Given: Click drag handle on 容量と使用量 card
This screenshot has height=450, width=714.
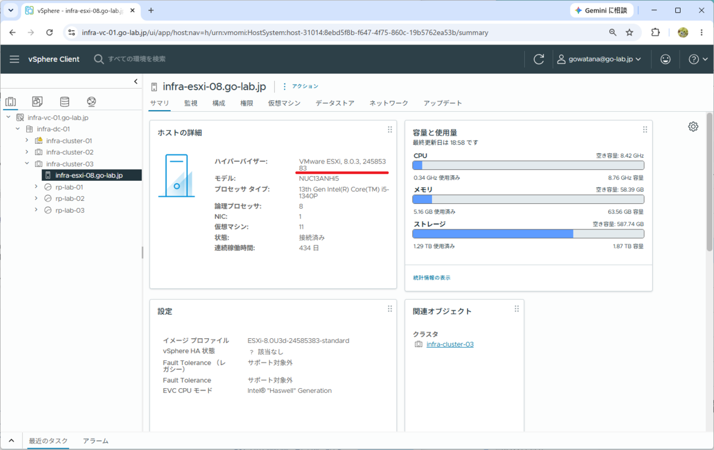Looking at the screenshot, I should [x=645, y=130].
